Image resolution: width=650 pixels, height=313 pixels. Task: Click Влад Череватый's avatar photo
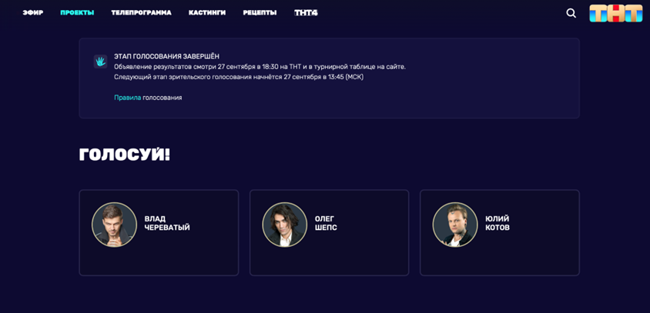click(x=114, y=225)
